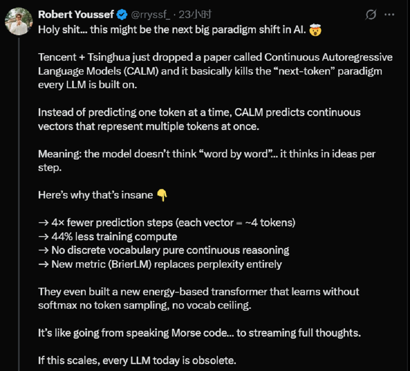Viewport: 410px width, 371px height.
Task: Click the arrow before '44% less training compute'
Action: pos(43,237)
